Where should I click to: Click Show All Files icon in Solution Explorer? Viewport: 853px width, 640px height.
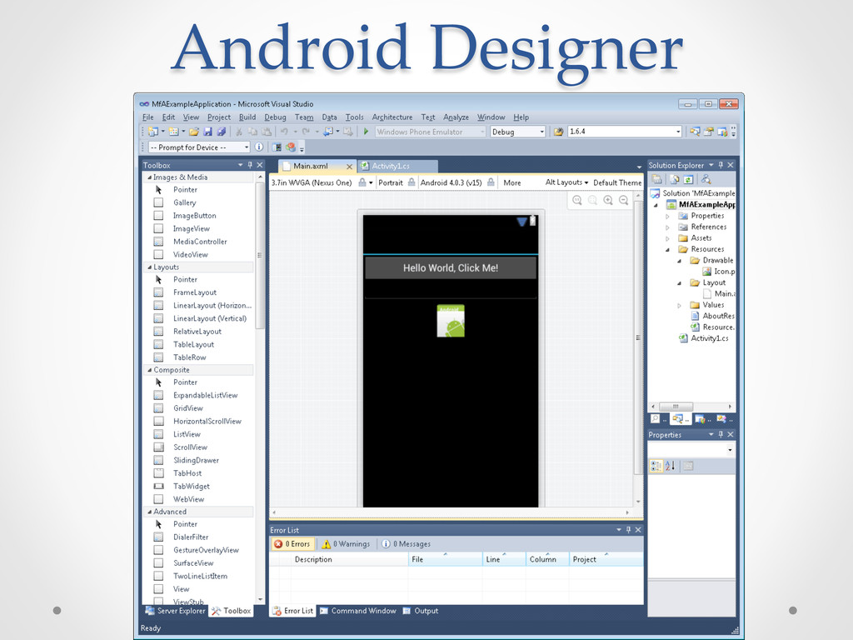pyautogui.click(x=675, y=180)
